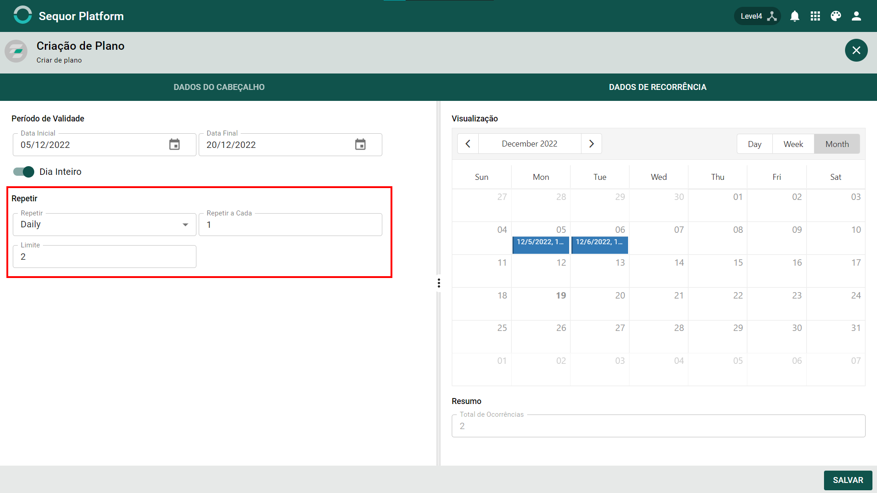877x493 pixels.
Task: Click the plan module icon beside the title
Action: [x=16, y=51]
